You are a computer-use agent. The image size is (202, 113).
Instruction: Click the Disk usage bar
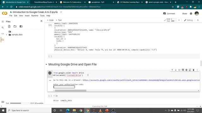(20, 103)
